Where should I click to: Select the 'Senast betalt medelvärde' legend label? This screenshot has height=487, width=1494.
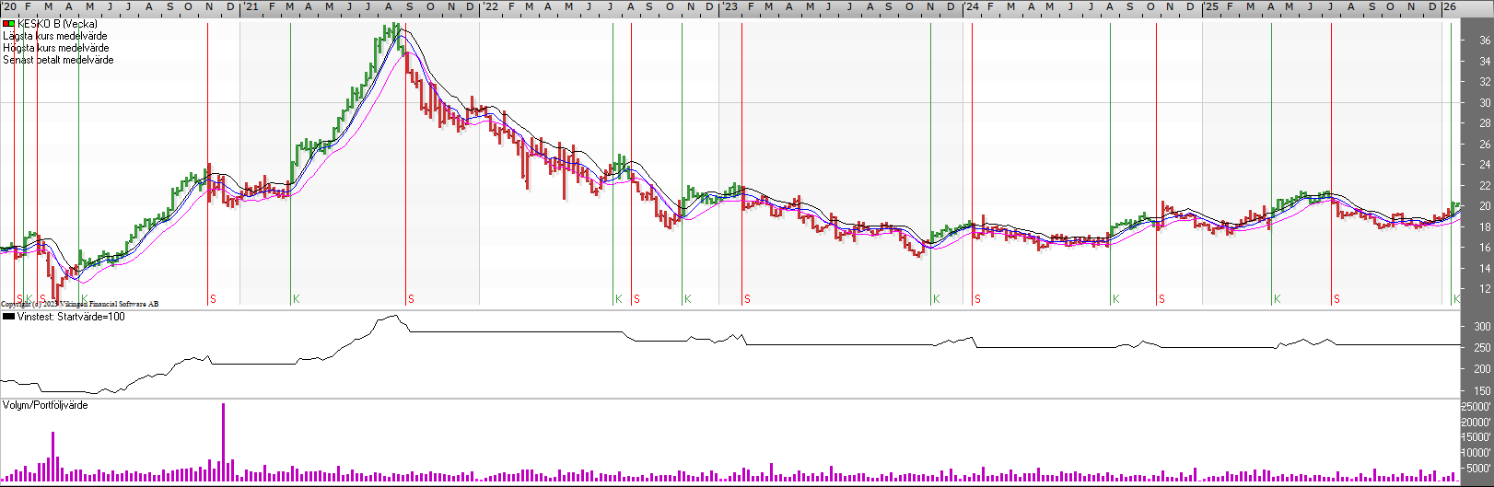pos(58,60)
